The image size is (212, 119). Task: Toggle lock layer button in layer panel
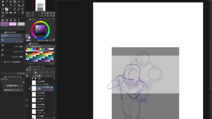(x=35, y=73)
